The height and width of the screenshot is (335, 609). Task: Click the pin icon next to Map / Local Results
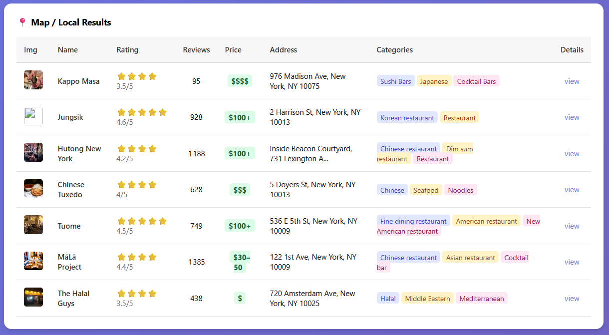(x=22, y=22)
